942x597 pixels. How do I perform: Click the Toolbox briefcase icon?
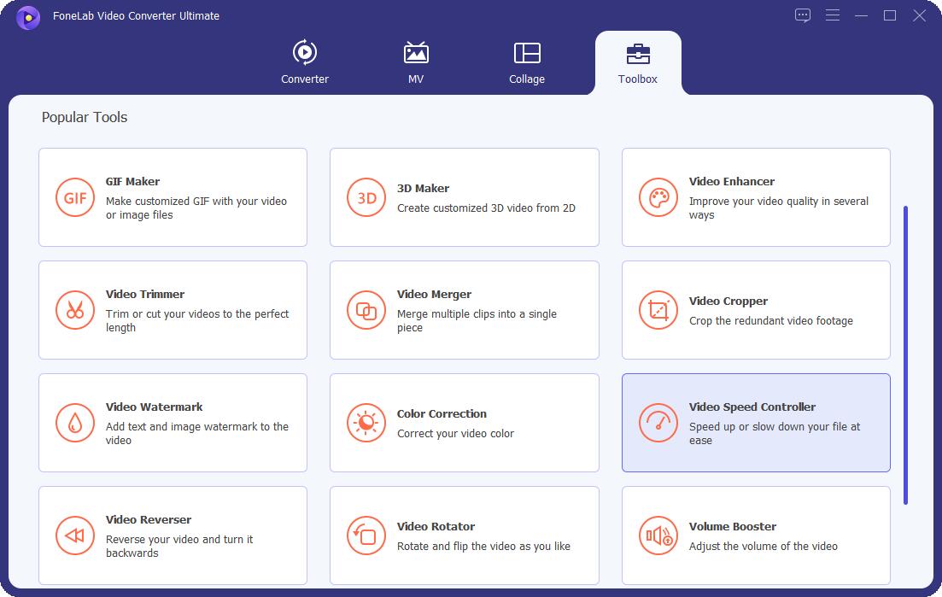(638, 54)
